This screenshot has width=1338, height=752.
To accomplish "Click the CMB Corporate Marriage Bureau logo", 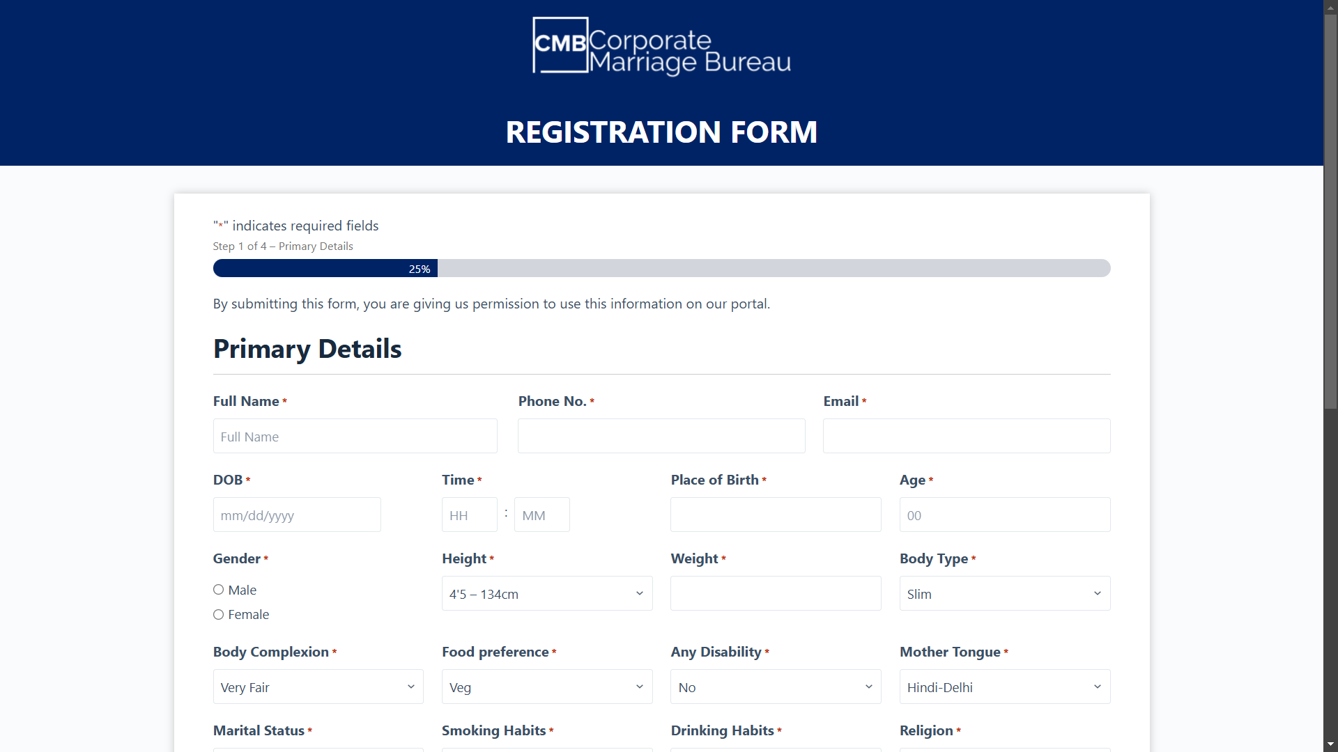I will point(661,46).
